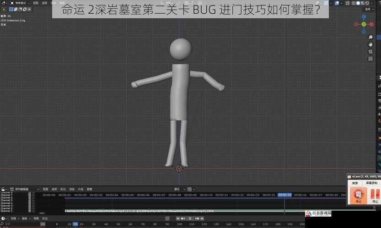Click the 00:00+15 playhead marker in sequencer

[284, 195]
